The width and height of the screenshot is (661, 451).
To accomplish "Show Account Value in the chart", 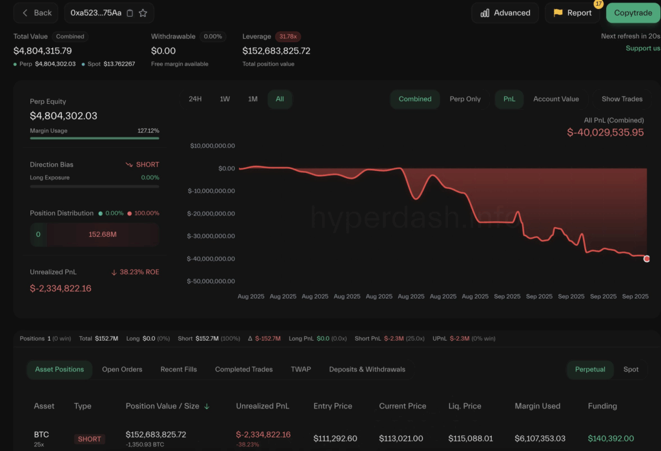I will (x=556, y=99).
